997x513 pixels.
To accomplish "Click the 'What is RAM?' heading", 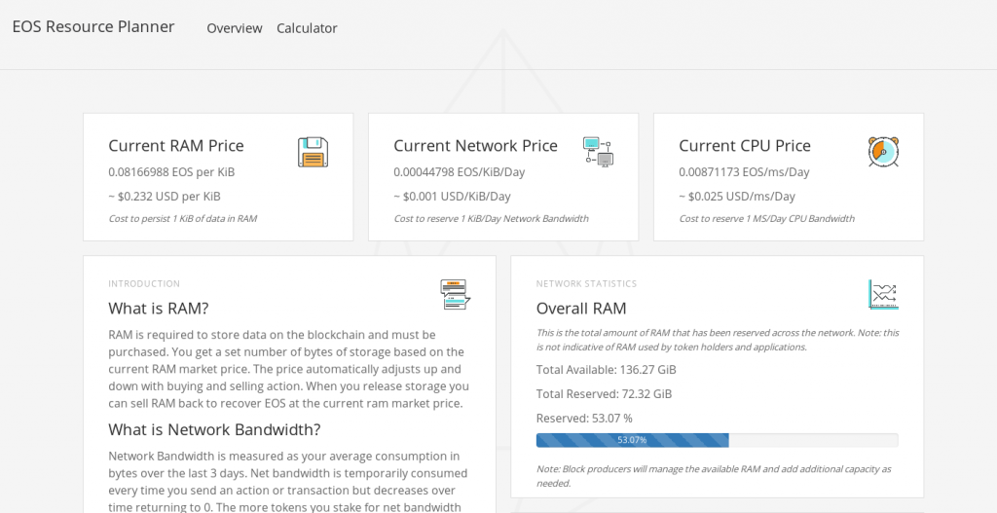I will pos(159,309).
